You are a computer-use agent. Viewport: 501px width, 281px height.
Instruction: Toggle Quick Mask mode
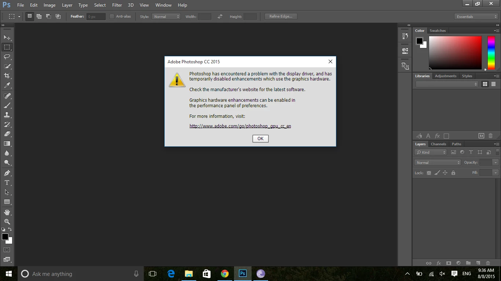7,250
